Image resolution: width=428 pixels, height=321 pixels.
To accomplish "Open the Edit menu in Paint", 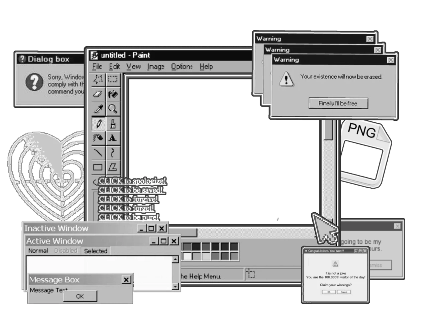I will (114, 67).
